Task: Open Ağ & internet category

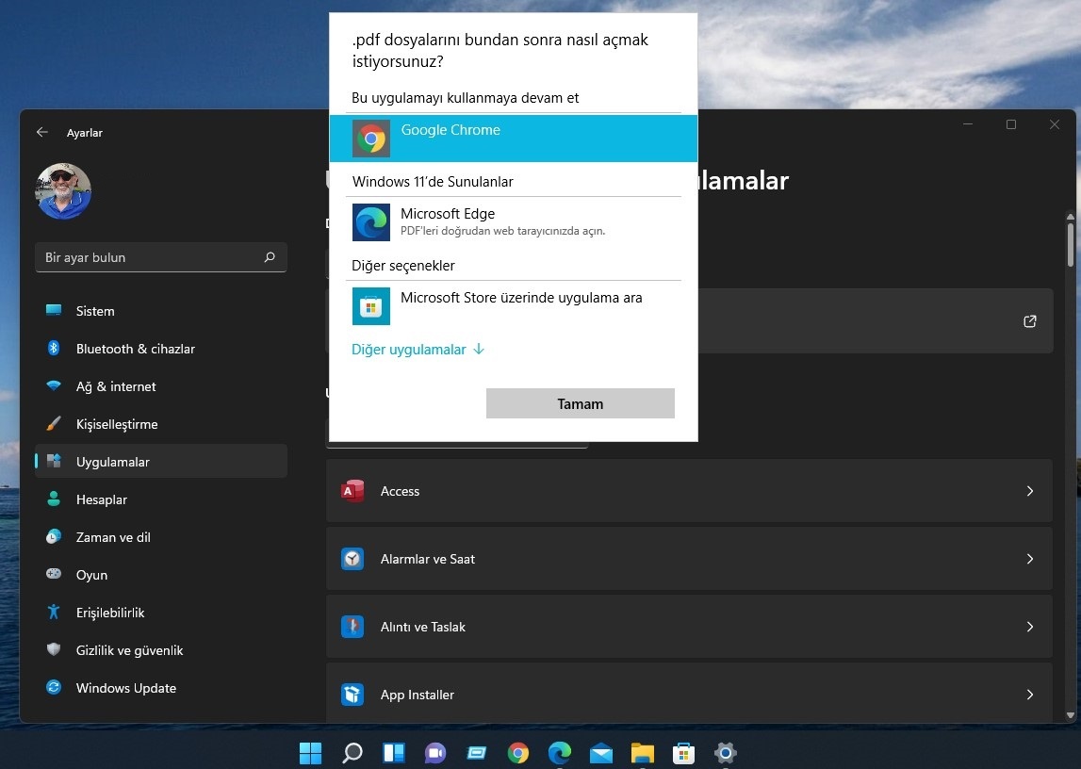Action: click(160, 386)
